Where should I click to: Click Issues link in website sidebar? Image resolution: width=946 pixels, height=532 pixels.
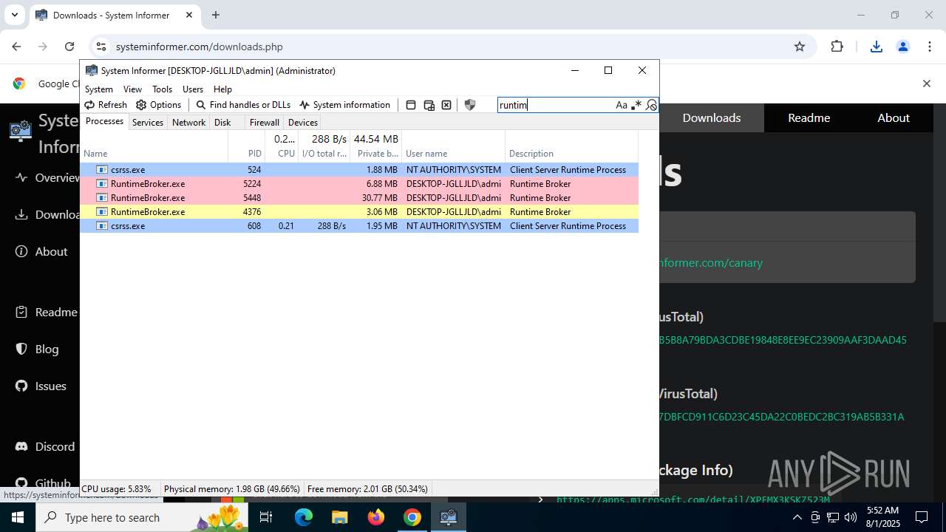point(41,386)
